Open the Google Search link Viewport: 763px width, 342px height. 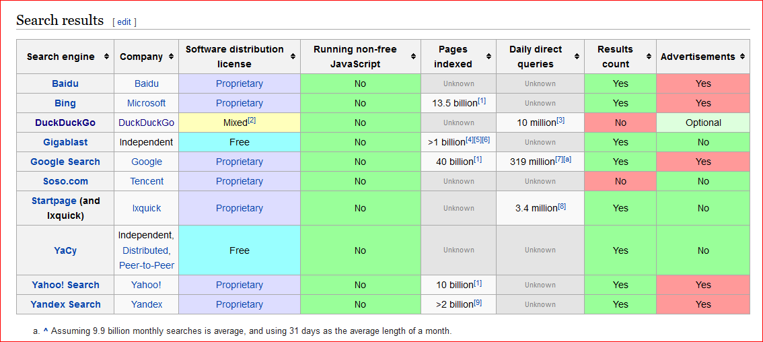(x=65, y=162)
